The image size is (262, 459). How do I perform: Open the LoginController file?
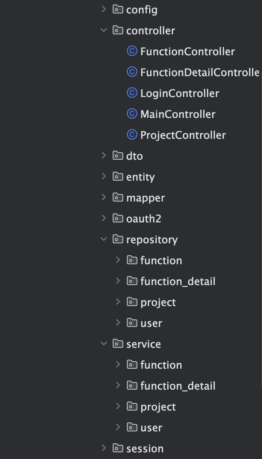pyautogui.click(x=180, y=93)
